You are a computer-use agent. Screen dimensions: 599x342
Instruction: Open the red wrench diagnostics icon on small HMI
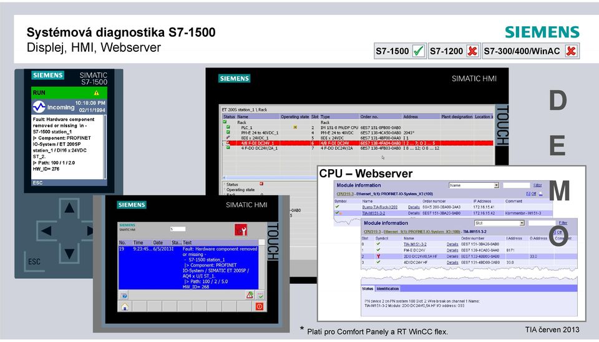[x=241, y=230]
